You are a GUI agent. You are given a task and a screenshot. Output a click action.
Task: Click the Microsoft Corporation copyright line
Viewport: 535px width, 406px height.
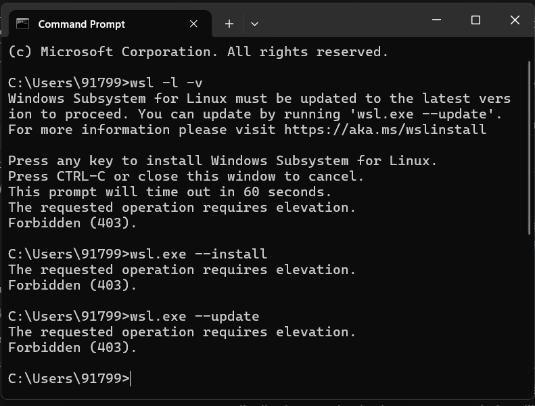click(x=198, y=52)
